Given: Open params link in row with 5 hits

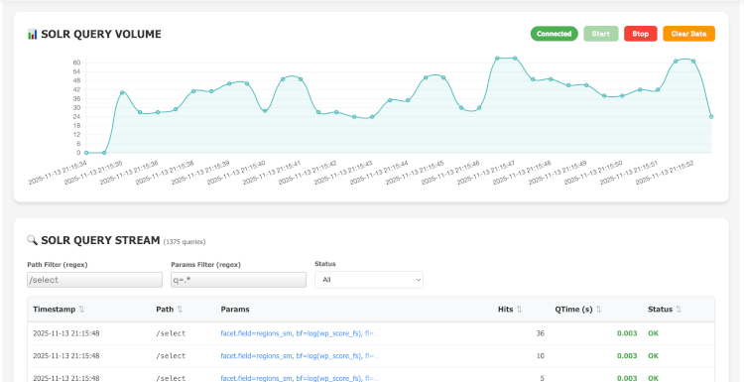Looking at the screenshot, I should tap(300, 378).
